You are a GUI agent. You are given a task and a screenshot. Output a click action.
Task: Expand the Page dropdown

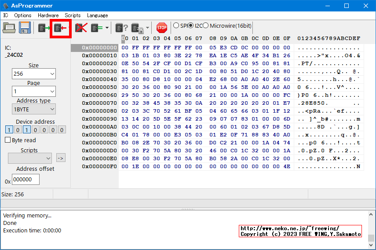(x=33, y=92)
